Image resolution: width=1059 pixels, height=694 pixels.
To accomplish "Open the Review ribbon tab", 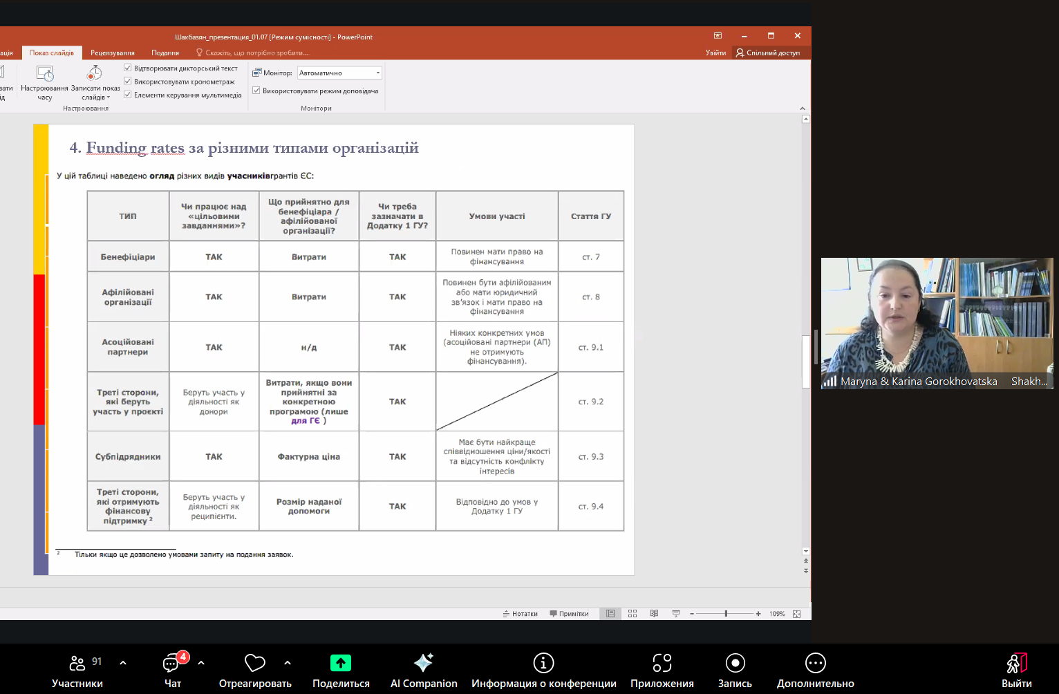I will [x=113, y=53].
